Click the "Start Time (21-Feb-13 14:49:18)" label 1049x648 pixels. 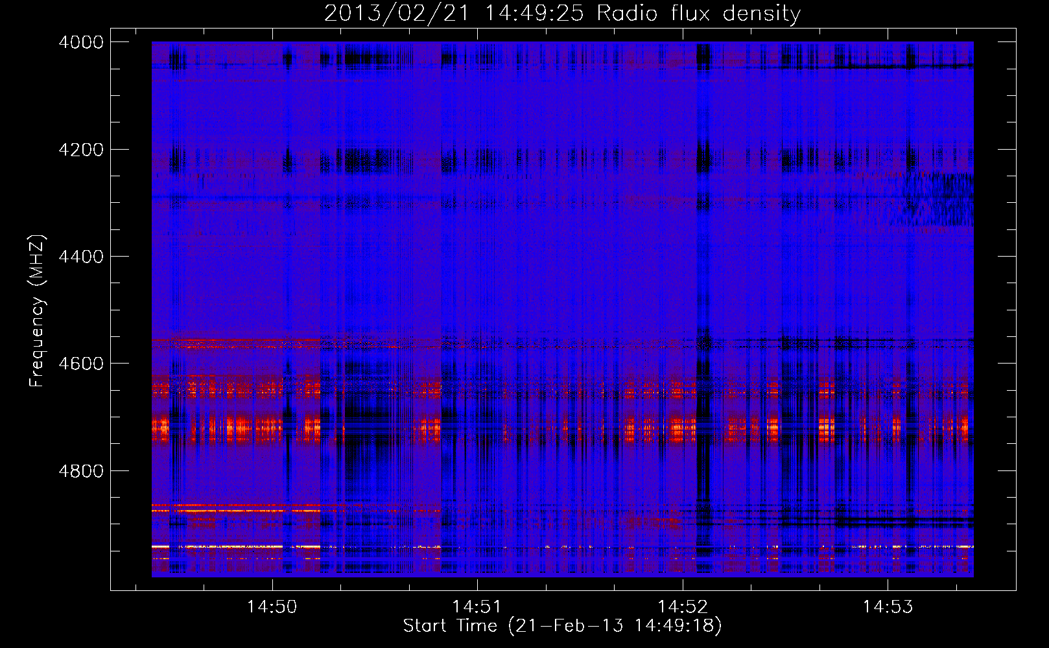tap(563, 626)
